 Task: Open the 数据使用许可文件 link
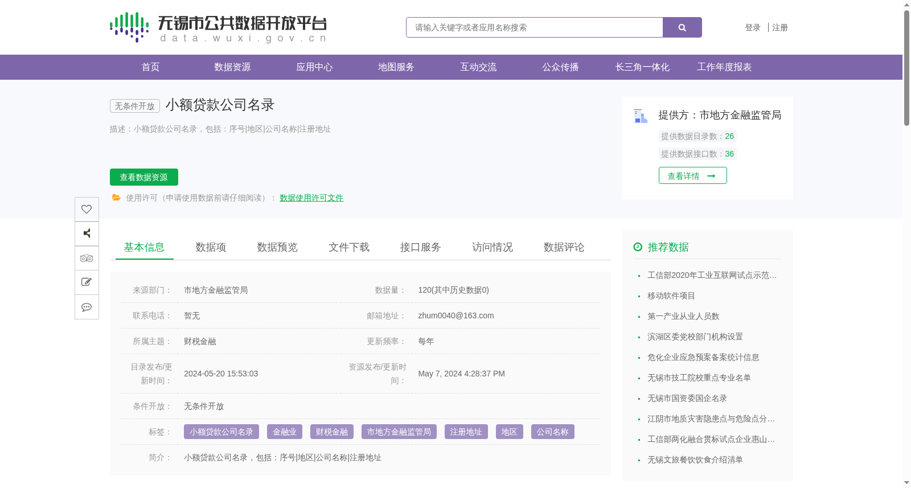click(x=311, y=198)
